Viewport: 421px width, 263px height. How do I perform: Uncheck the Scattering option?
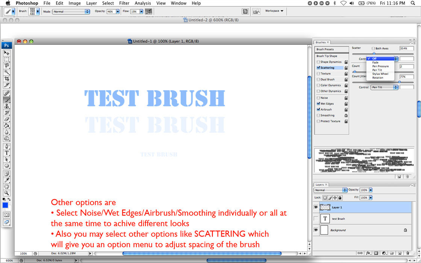318,68
